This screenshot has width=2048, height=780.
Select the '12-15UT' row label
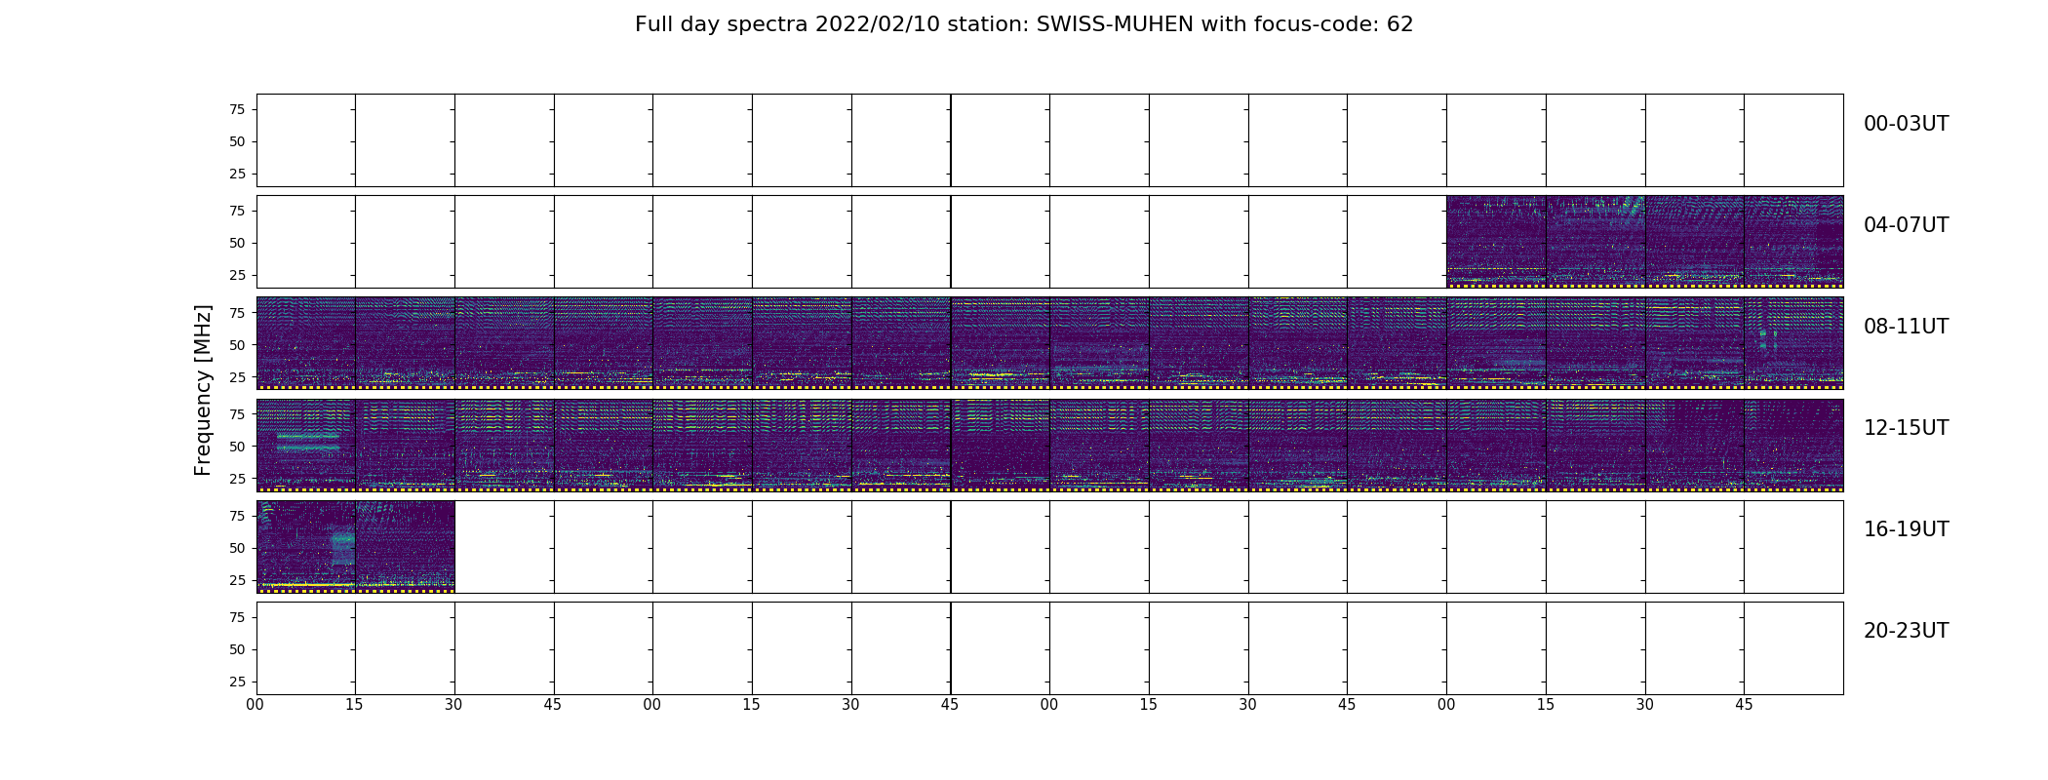pos(1906,428)
